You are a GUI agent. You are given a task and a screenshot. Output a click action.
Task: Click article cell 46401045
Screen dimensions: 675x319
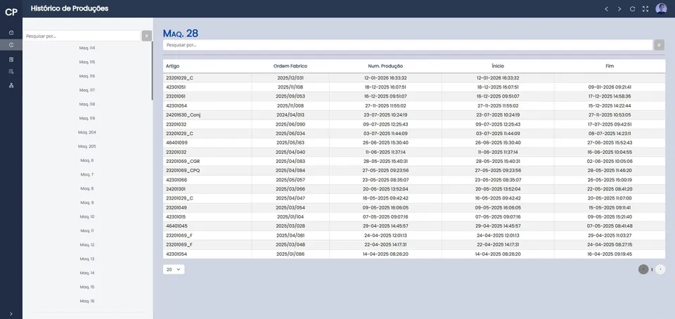(x=207, y=226)
